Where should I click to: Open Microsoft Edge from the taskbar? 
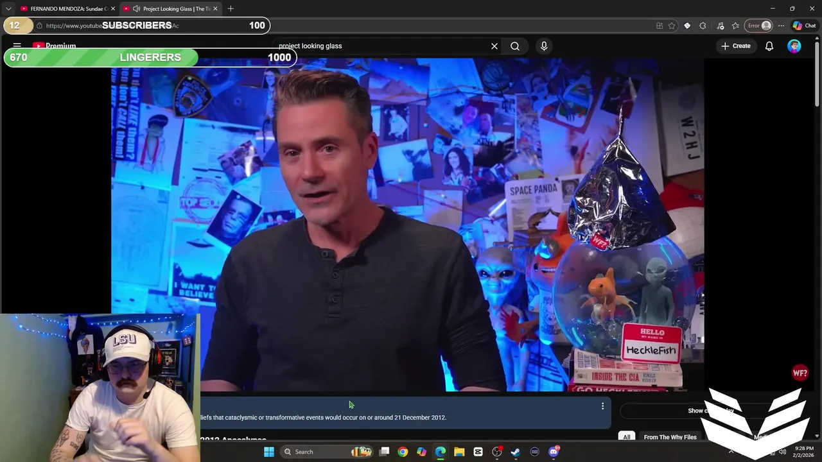(x=441, y=452)
